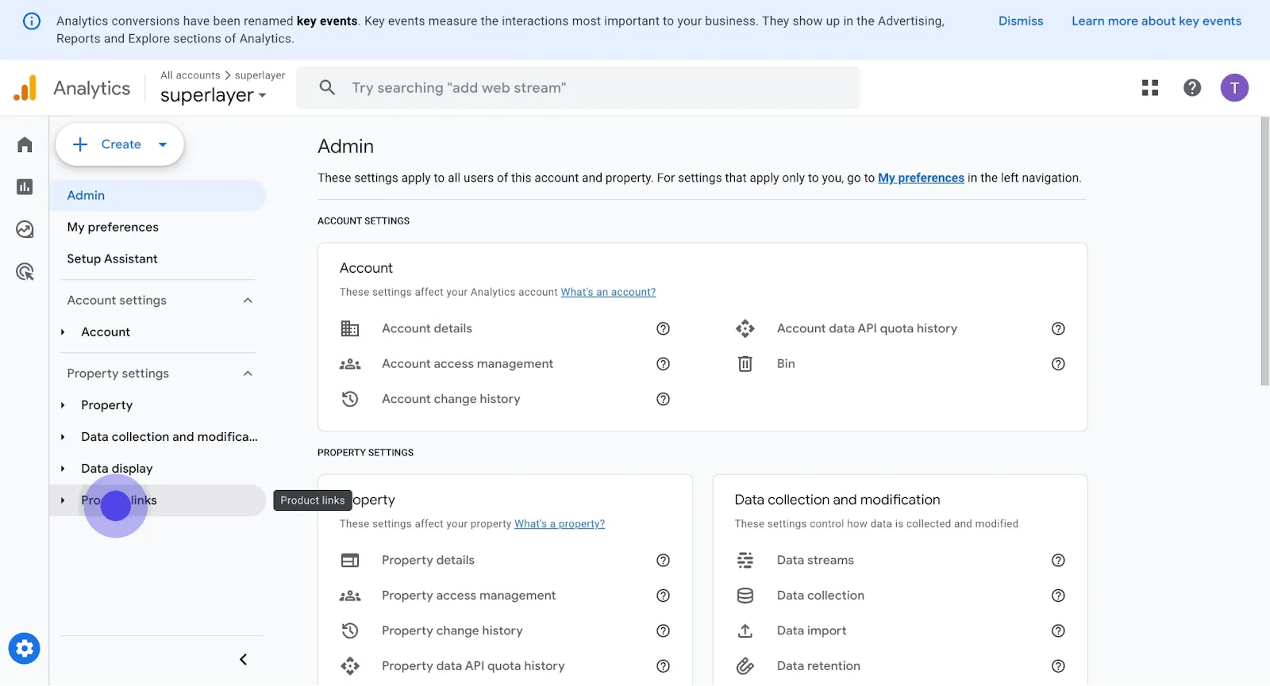Open the account avatar labeled T
The height and width of the screenshot is (686, 1270).
click(x=1234, y=88)
